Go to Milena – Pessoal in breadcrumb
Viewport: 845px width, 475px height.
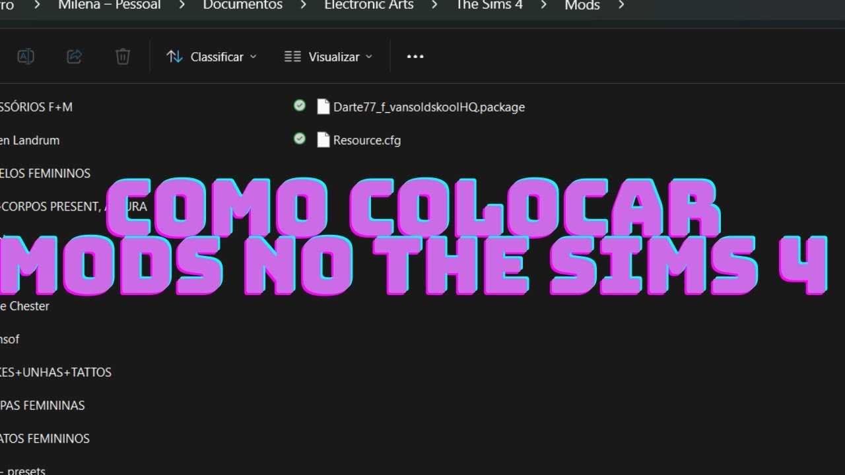click(x=110, y=5)
